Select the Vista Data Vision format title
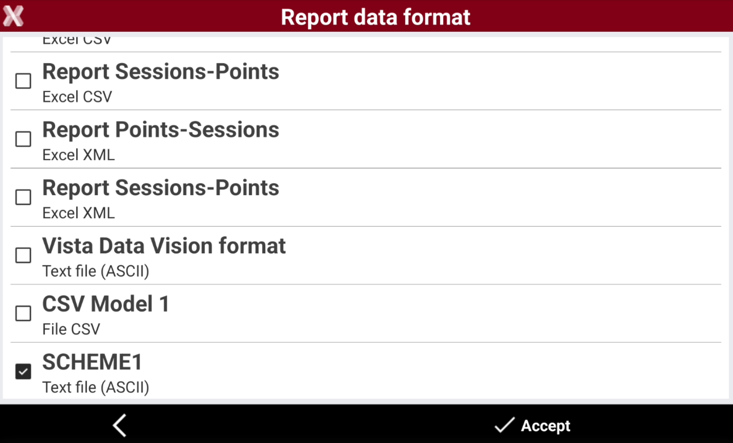This screenshot has height=443, width=733. click(164, 246)
